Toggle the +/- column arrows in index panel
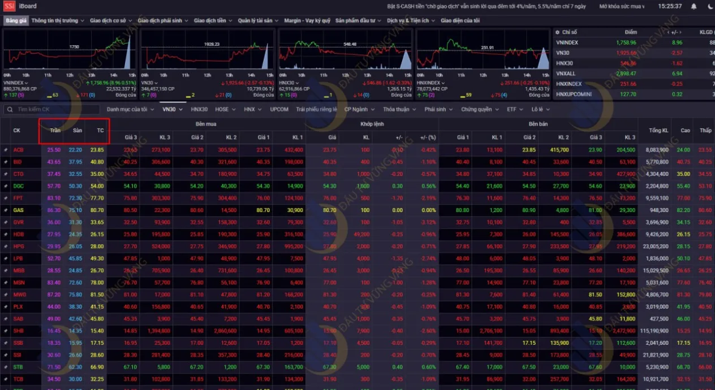 point(677,32)
